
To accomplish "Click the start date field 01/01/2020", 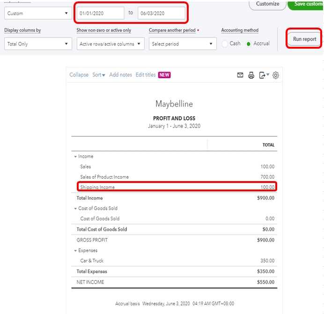I will point(100,14).
